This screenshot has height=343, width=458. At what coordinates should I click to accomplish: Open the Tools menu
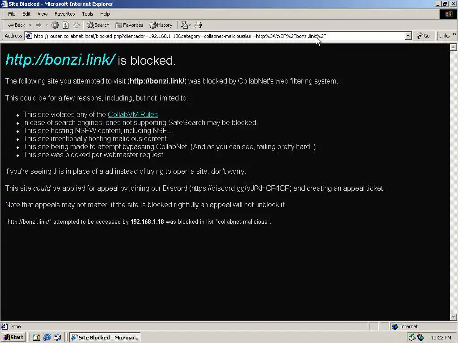(x=87, y=14)
